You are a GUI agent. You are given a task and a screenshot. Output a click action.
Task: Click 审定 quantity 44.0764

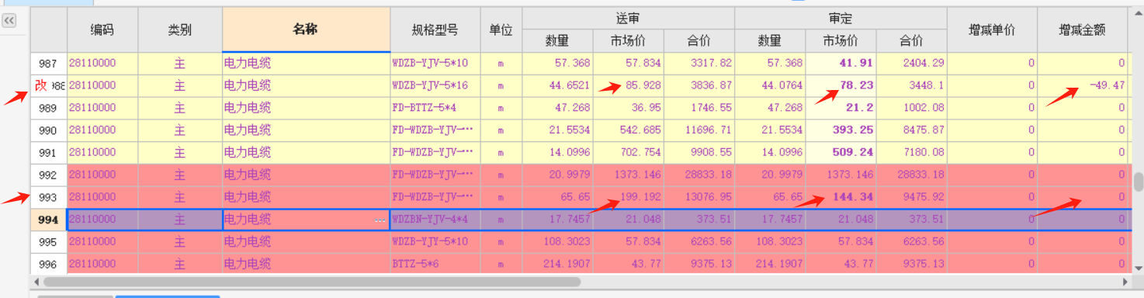770,85
